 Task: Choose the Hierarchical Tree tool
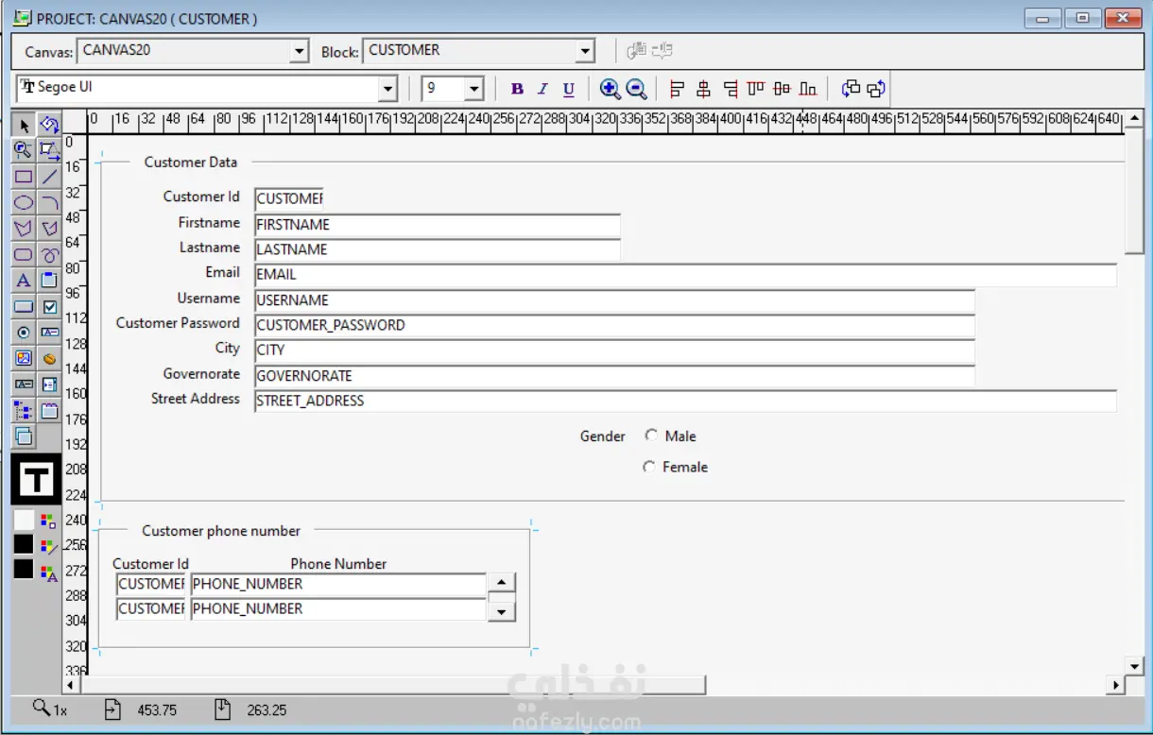[x=24, y=411]
